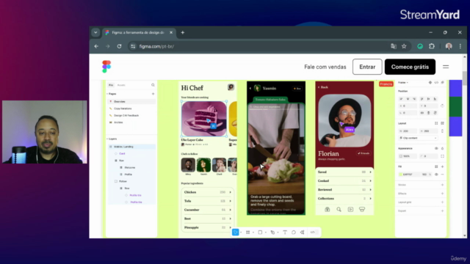This screenshot has height=264, width=470.
Task: Reload the page in Chrome
Action: [119, 46]
